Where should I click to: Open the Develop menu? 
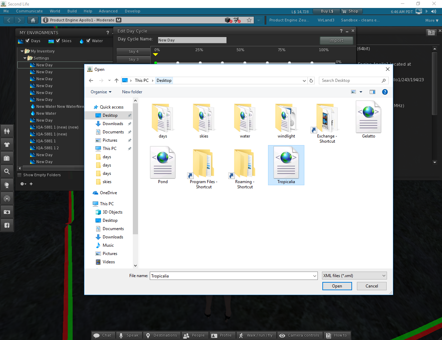132,11
